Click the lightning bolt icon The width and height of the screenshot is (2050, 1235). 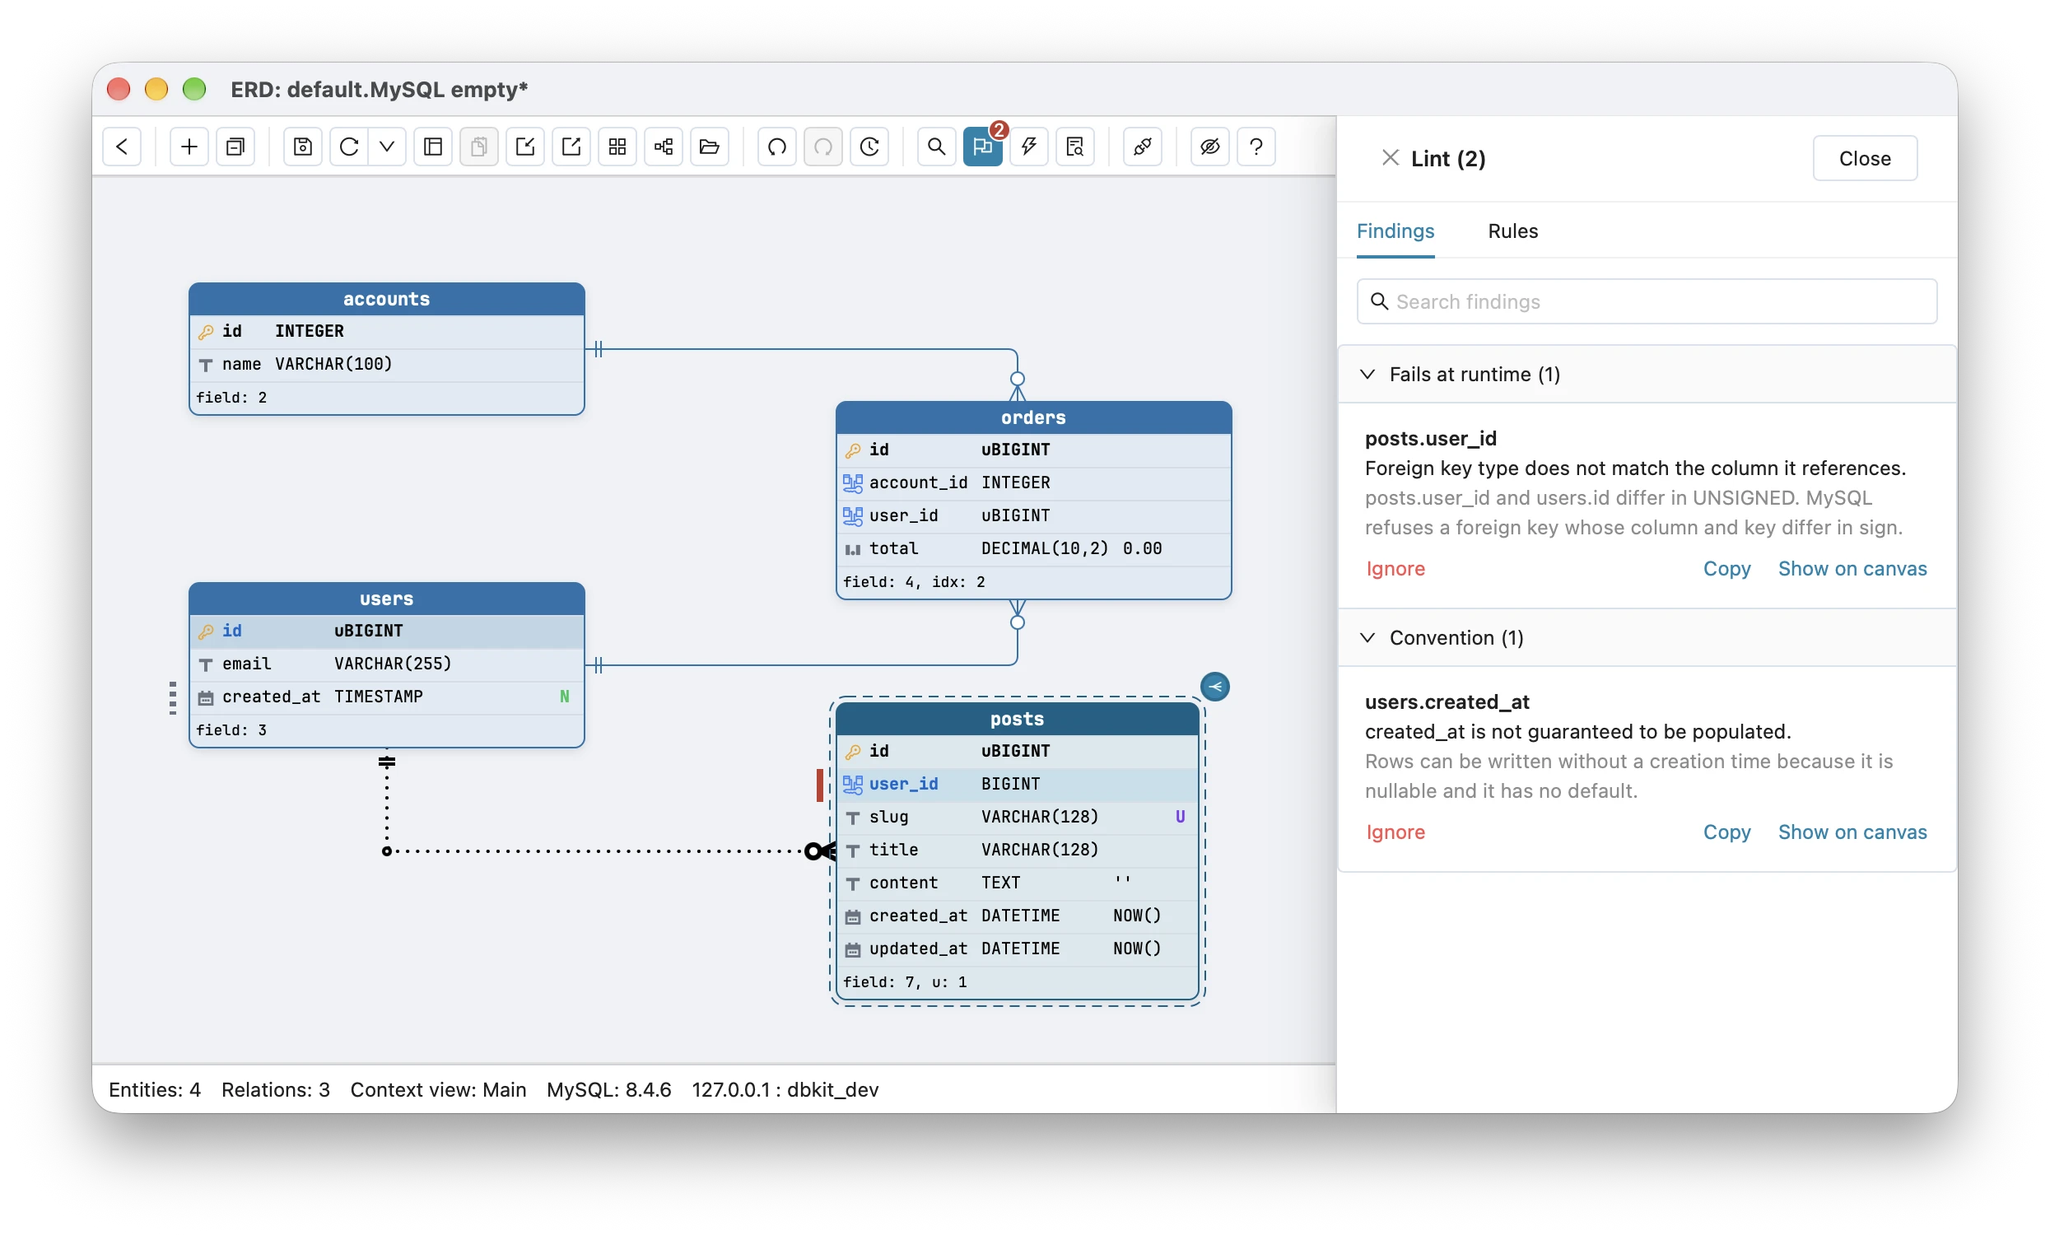point(1029,147)
